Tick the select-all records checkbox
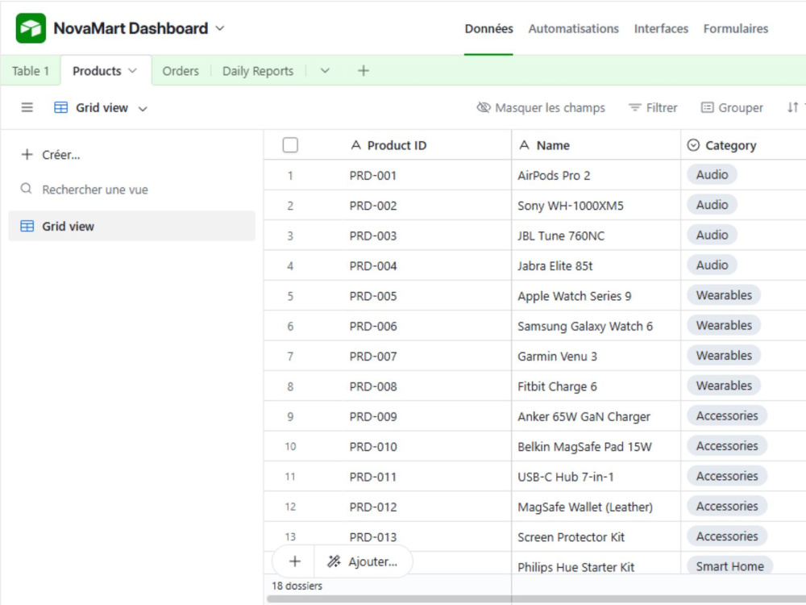 pos(290,145)
